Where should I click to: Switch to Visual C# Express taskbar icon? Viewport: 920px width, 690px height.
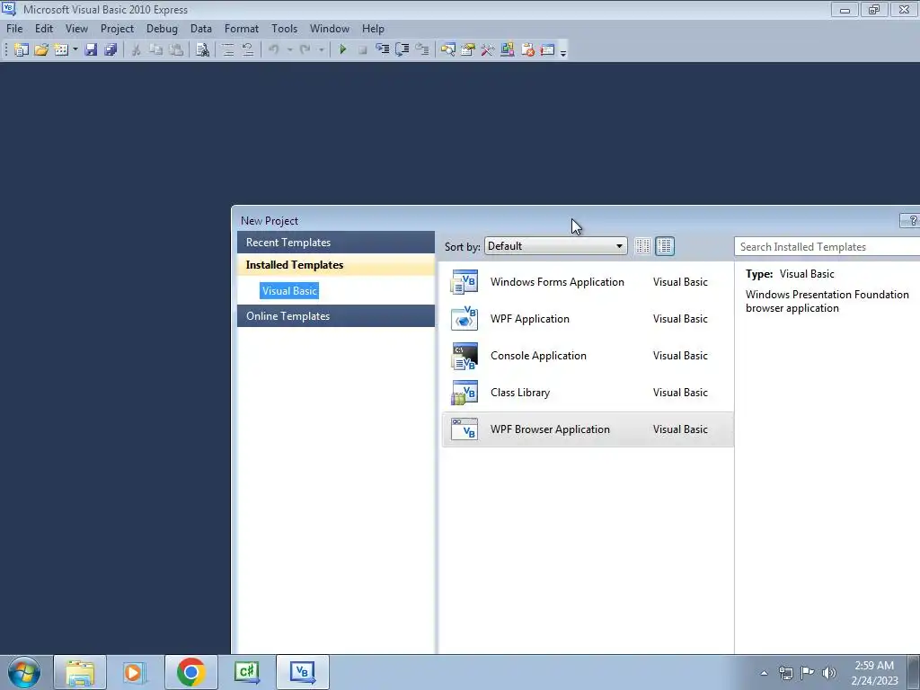coord(246,672)
